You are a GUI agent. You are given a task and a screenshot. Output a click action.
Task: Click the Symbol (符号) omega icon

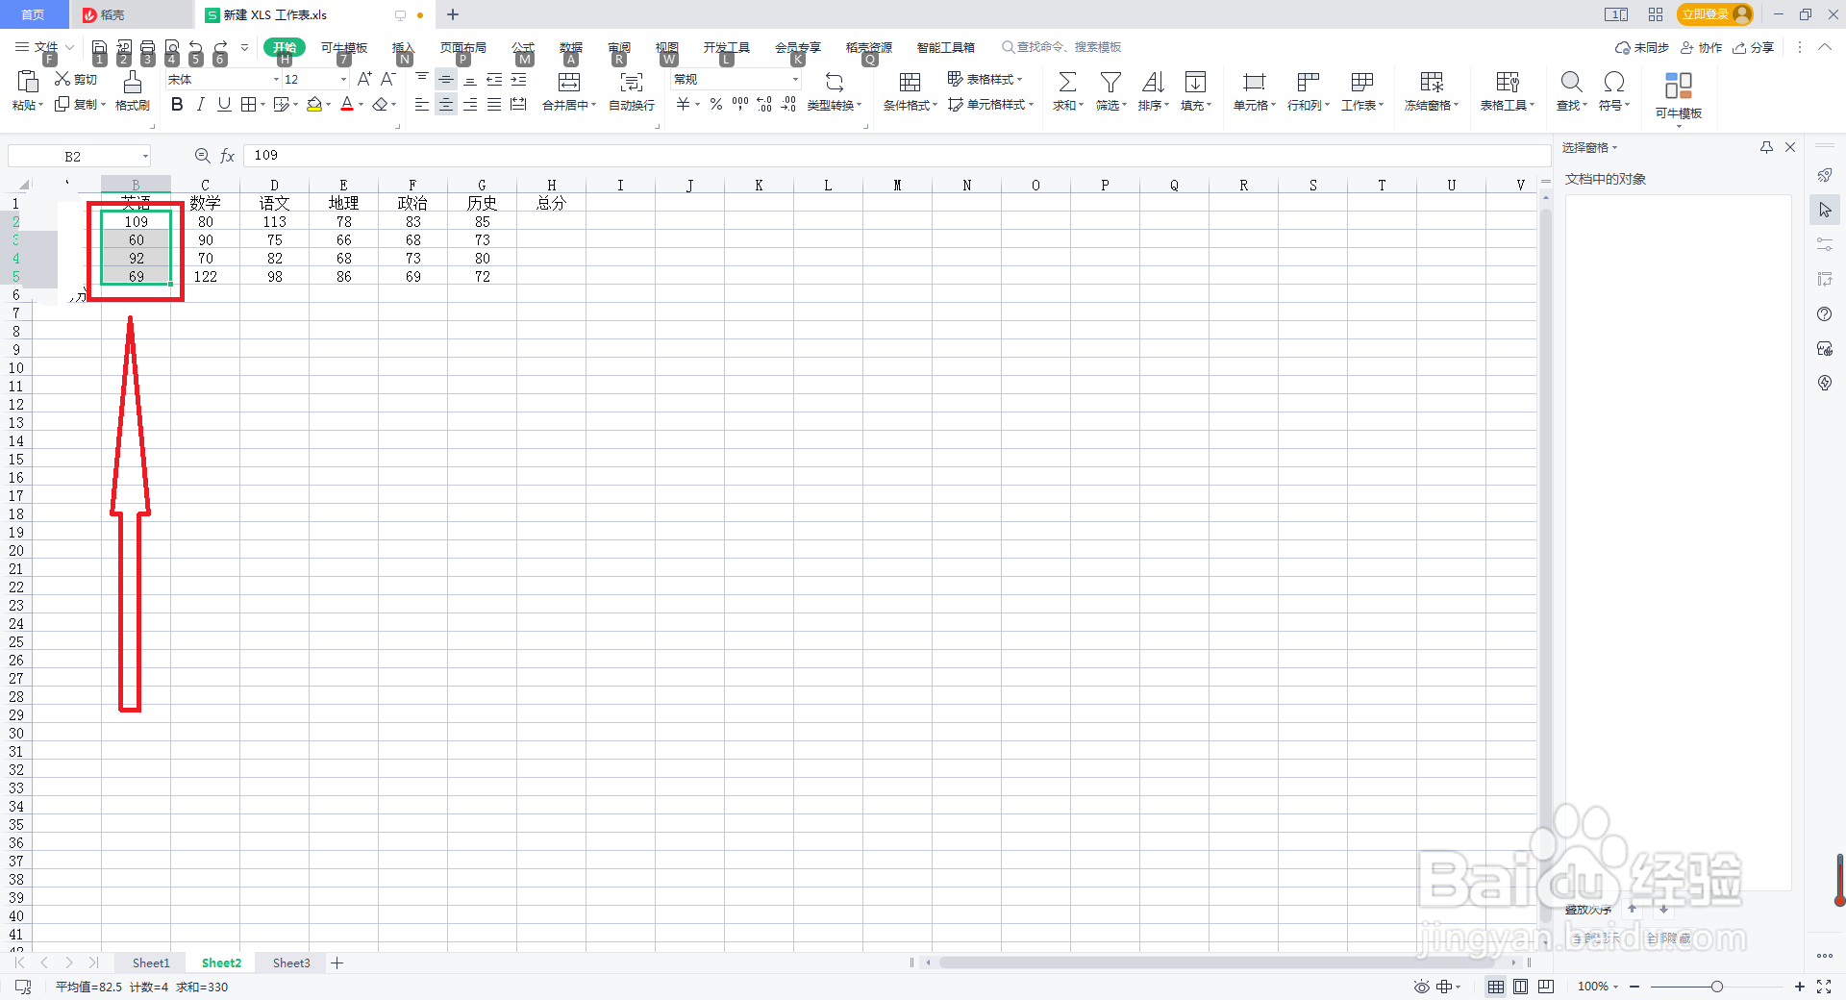[1614, 83]
